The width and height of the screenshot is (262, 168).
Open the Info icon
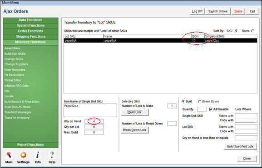pos(38,155)
